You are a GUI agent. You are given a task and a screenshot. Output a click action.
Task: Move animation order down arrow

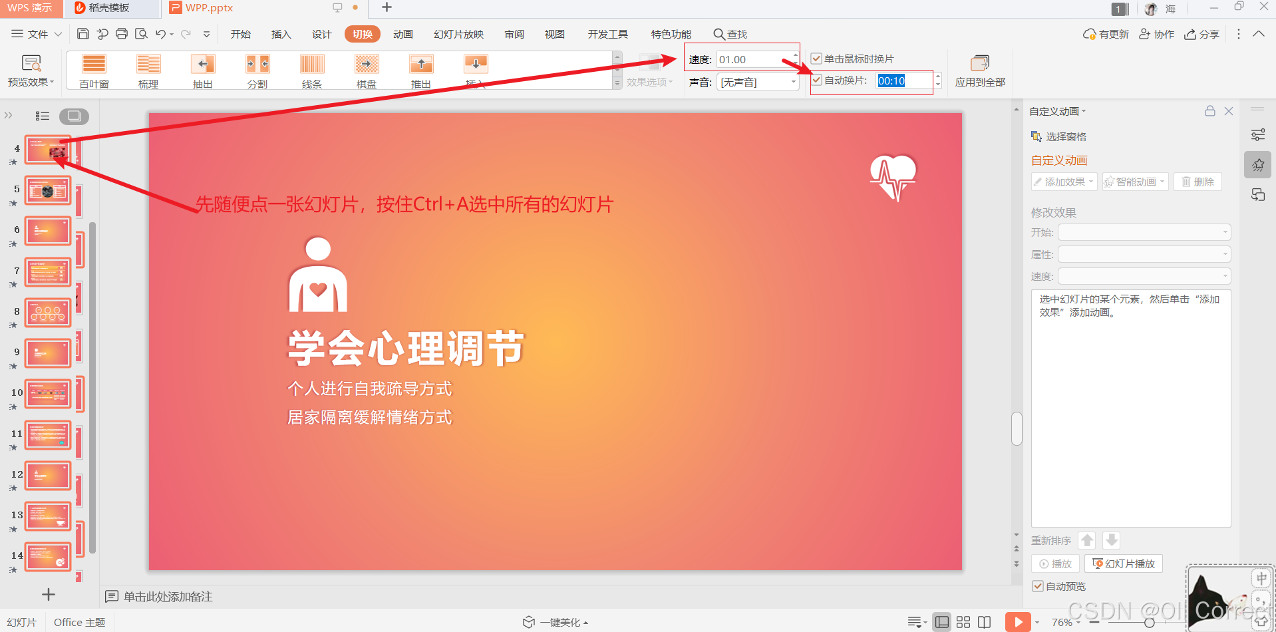pos(1112,540)
